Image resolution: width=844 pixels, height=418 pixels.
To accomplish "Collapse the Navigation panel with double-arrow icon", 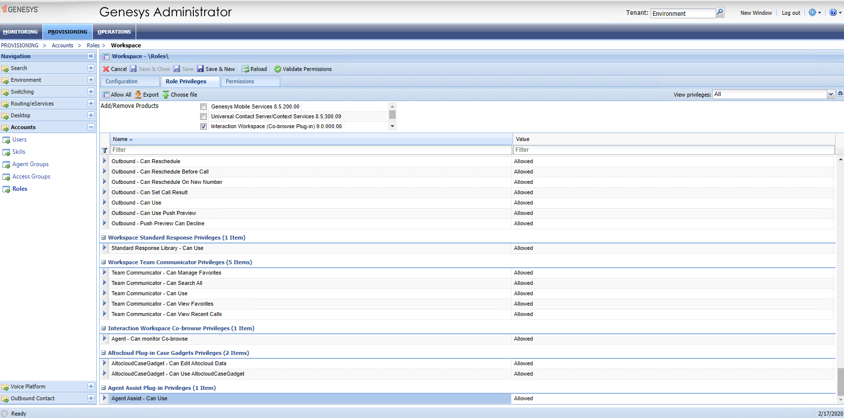I will click(x=91, y=56).
